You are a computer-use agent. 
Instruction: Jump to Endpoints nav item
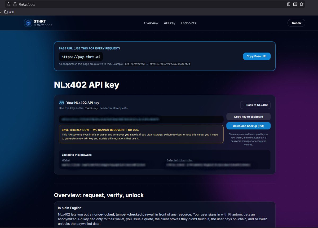click(188, 23)
